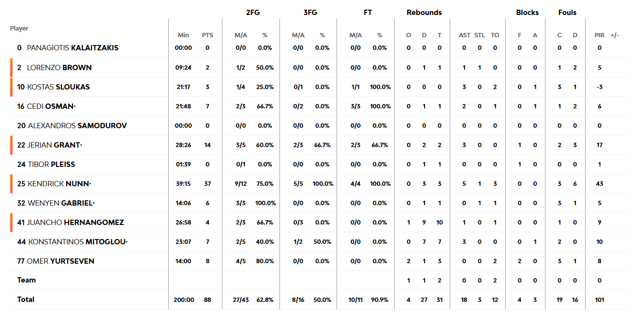This screenshot has width=632, height=314.
Task: Click the PTS column header
Action: click(x=207, y=35)
